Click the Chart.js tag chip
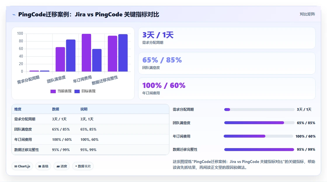327x182 pixels. pyautogui.click(x=22, y=166)
